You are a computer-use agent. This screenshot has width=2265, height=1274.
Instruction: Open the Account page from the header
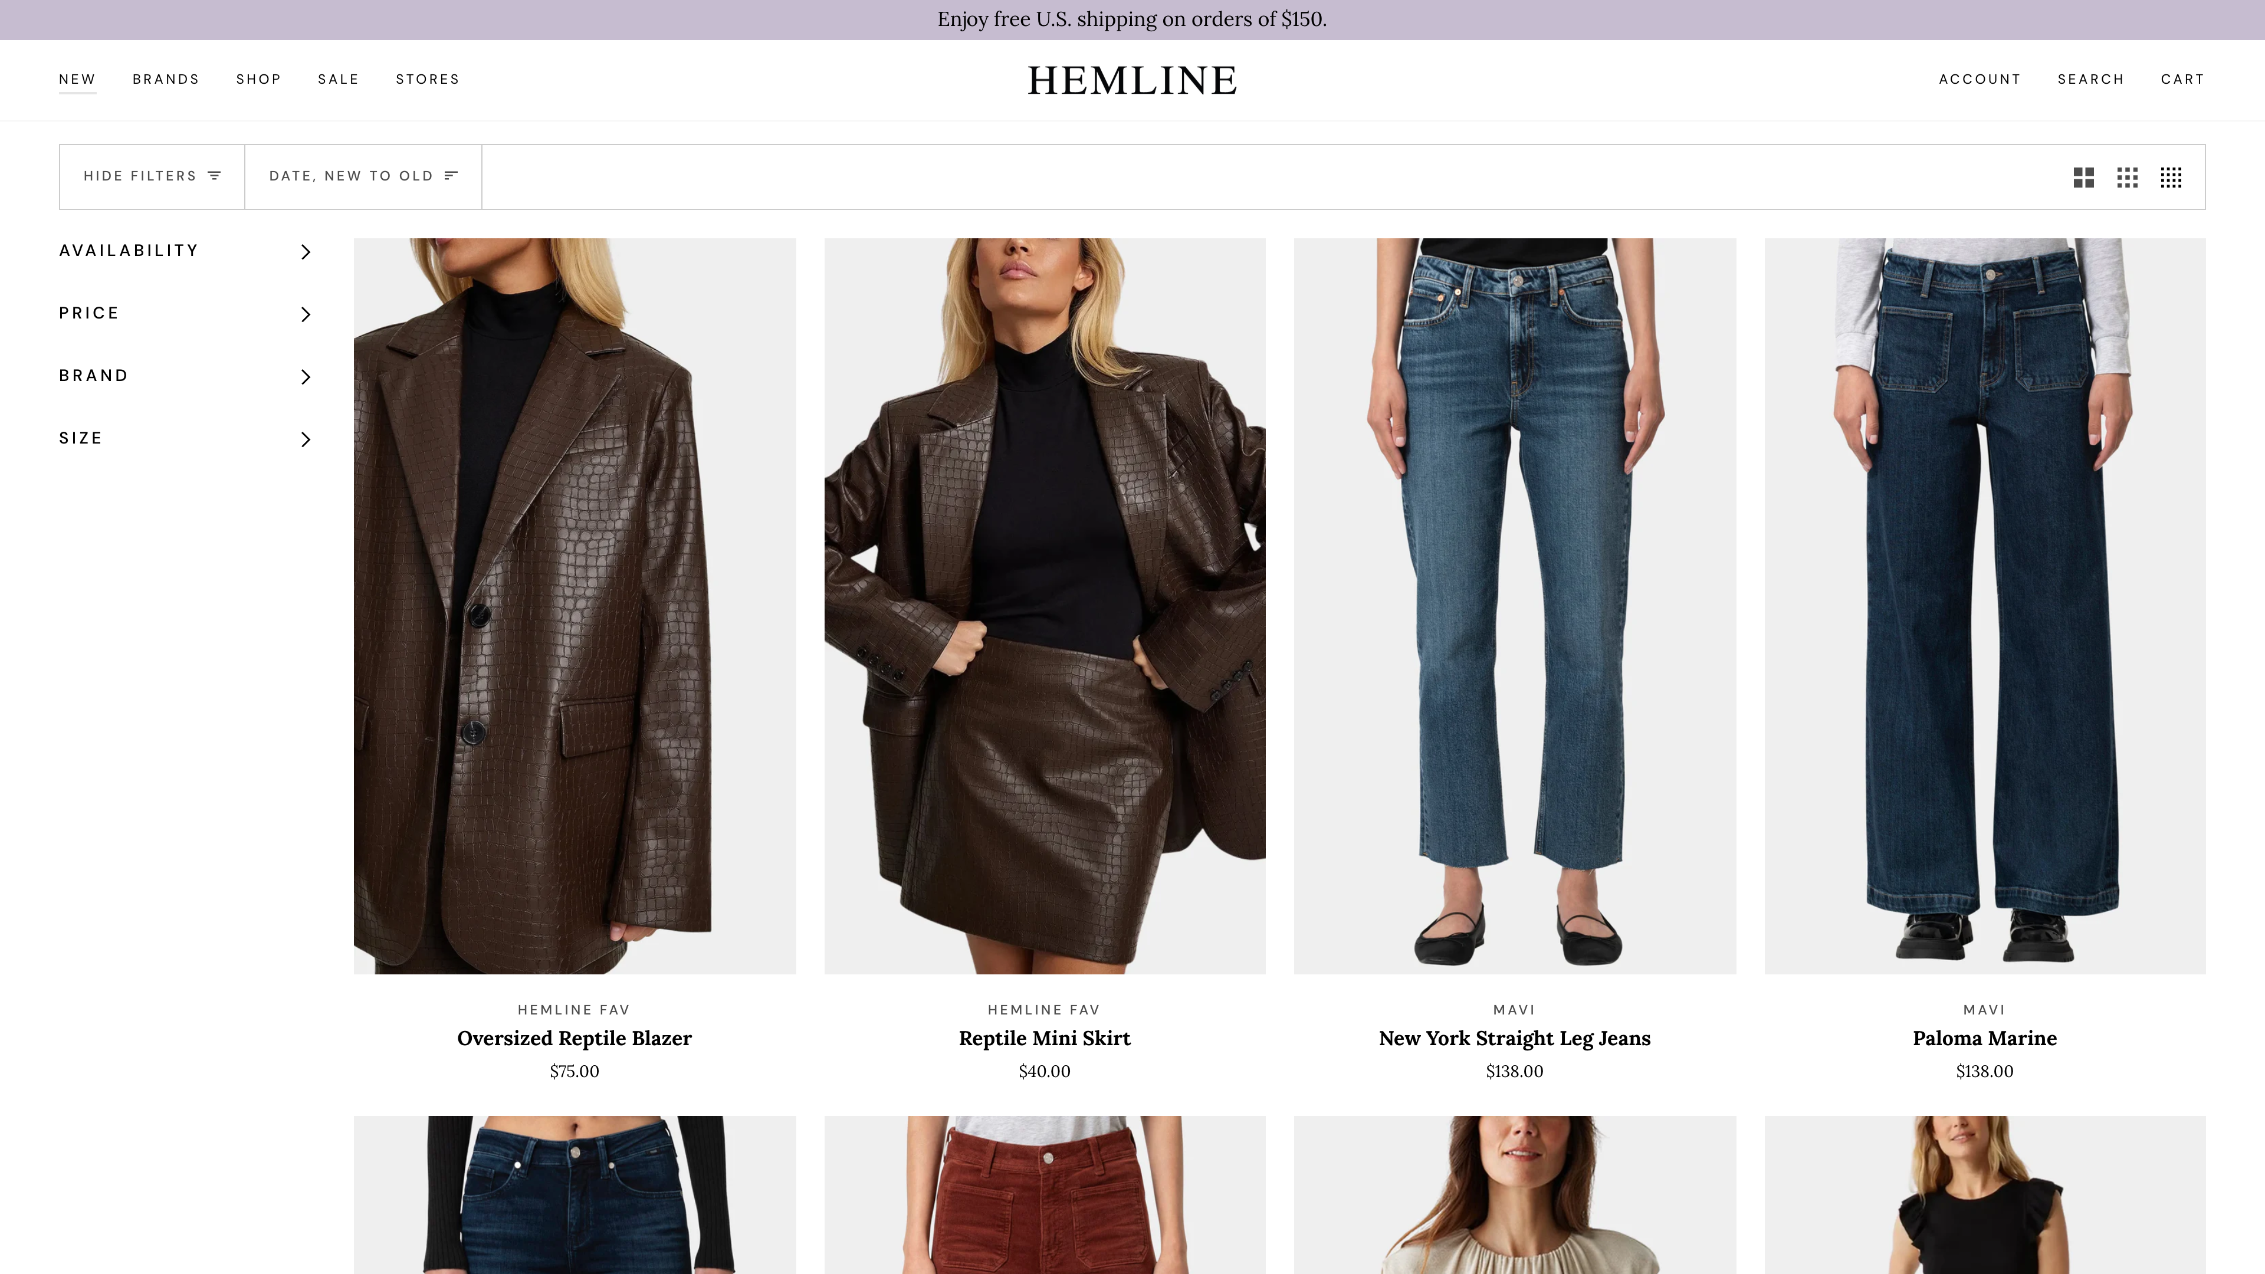(x=1980, y=79)
